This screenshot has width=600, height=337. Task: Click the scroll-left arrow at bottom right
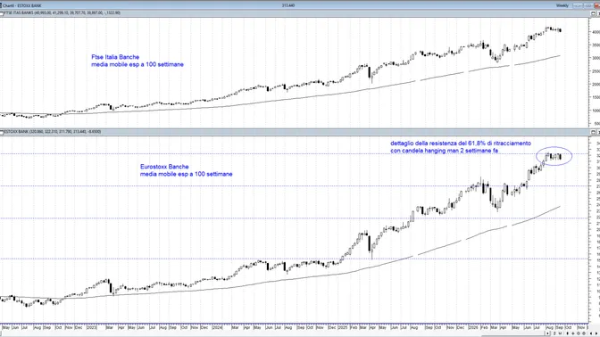coord(591,333)
